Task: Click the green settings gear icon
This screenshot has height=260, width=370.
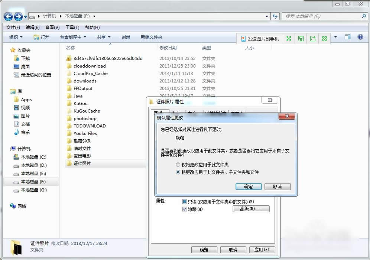Action: (324, 39)
